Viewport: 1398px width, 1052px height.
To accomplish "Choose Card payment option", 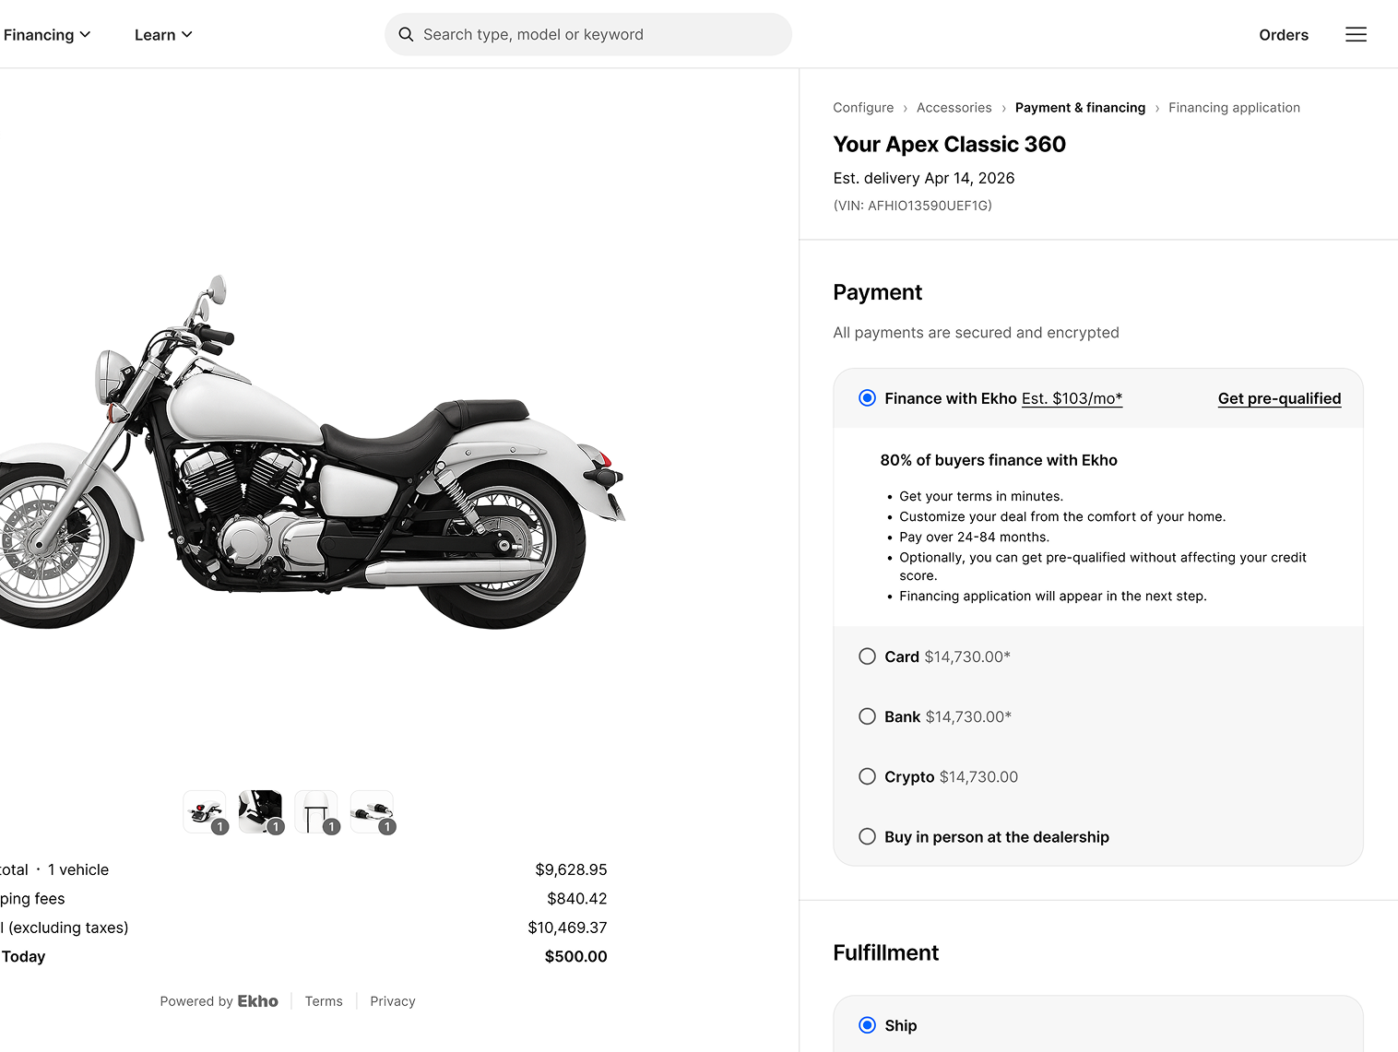I will (x=867, y=656).
